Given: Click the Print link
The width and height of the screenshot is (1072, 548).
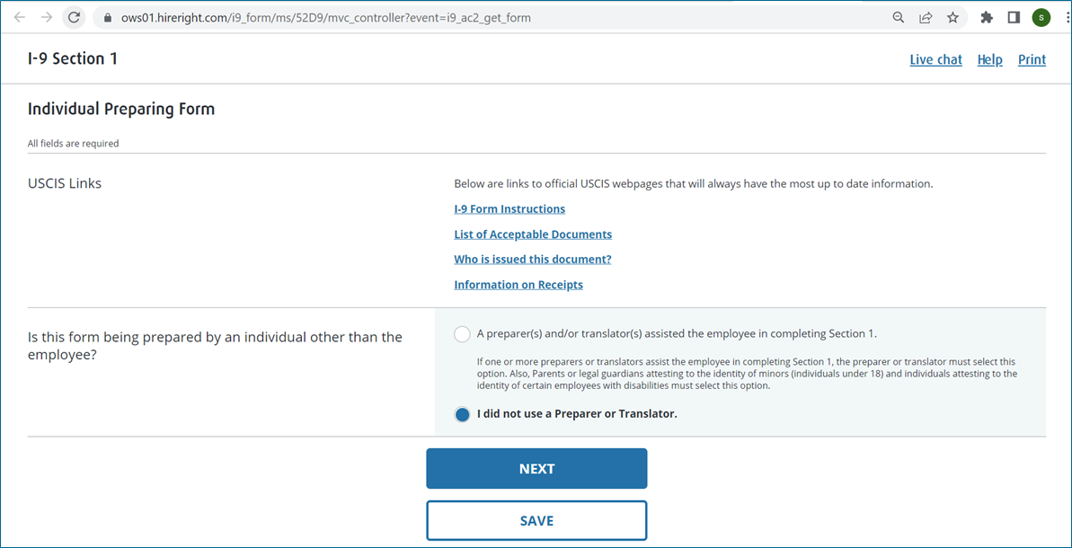Looking at the screenshot, I should (x=1032, y=59).
